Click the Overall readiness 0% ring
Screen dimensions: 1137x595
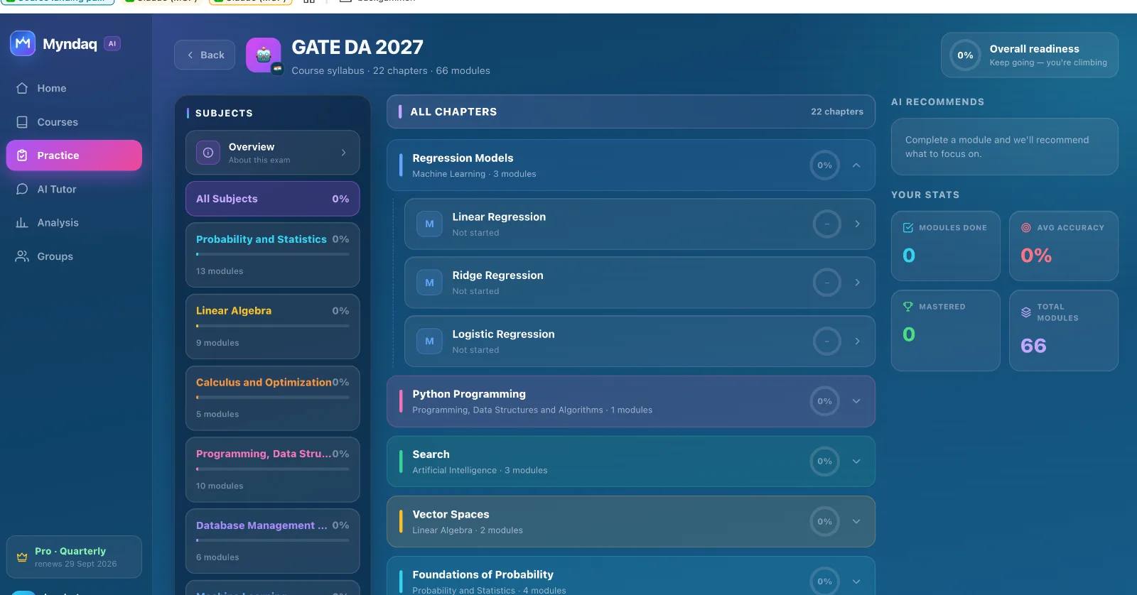click(x=965, y=55)
